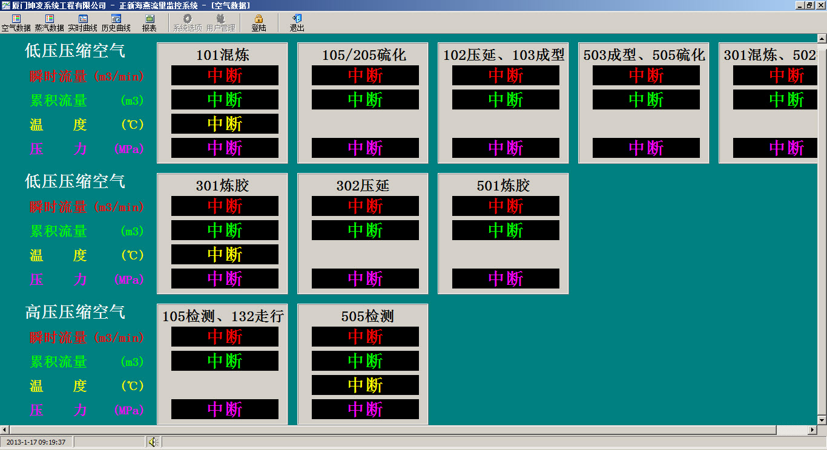Click 302压延 pressure magenta display
The width and height of the screenshot is (827, 450).
pyautogui.click(x=365, y=279)
